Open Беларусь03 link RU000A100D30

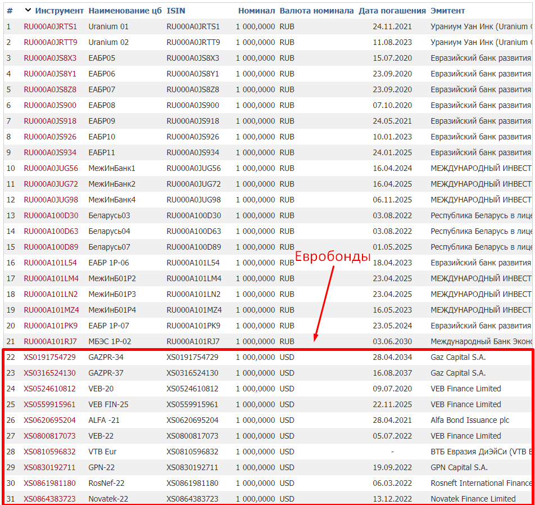pyautogui.click(x=51, y=215)
